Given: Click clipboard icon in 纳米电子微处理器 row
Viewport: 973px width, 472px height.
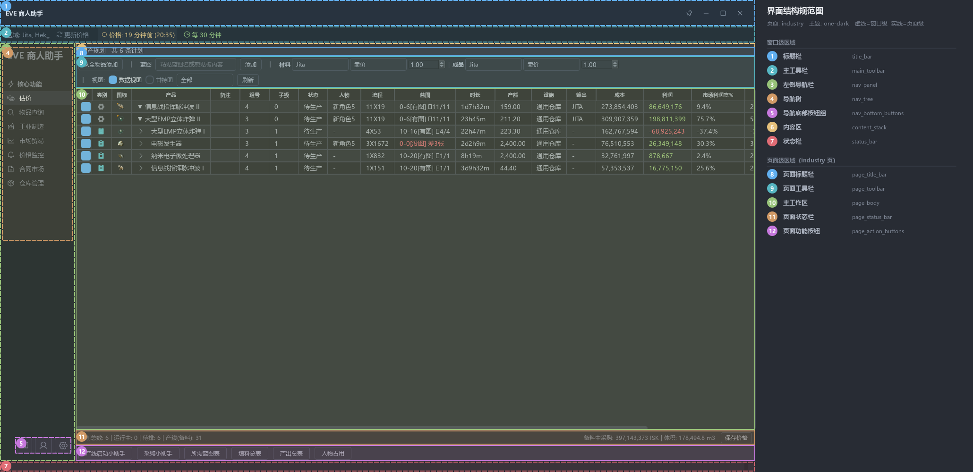Looking at the screenshot, I should pos(101,156).
